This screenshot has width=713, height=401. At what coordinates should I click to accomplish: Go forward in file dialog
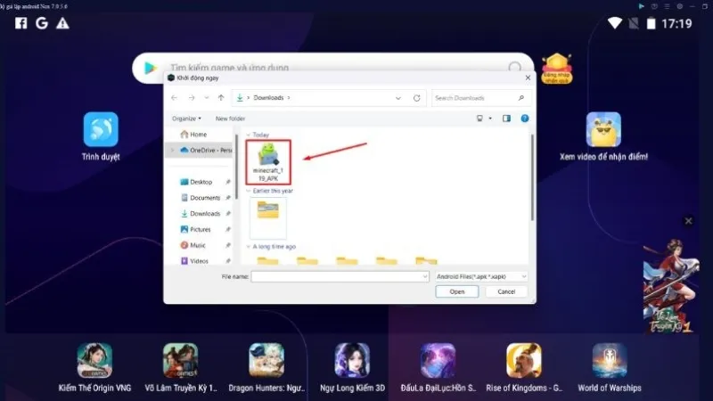(x=192, y=98)
